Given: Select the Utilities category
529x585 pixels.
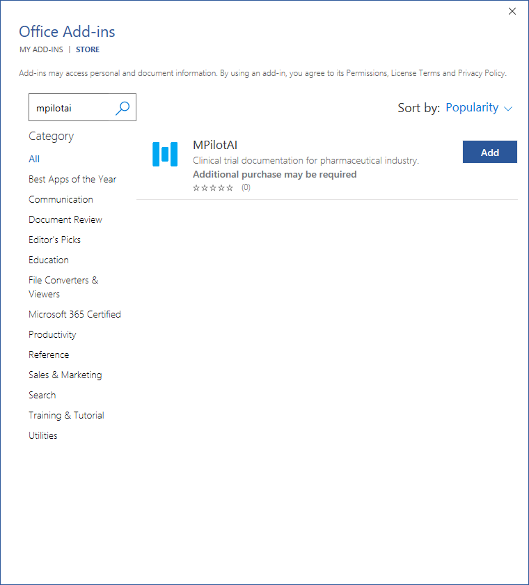Looking at the screenshot, I should point(43,435).
